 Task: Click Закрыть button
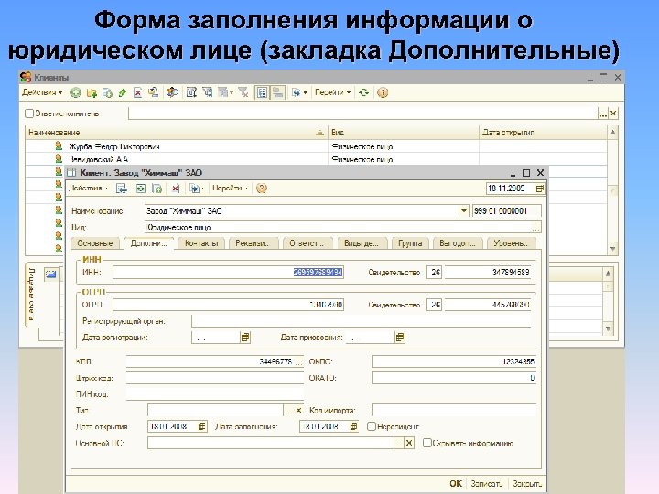pos(527,484)
